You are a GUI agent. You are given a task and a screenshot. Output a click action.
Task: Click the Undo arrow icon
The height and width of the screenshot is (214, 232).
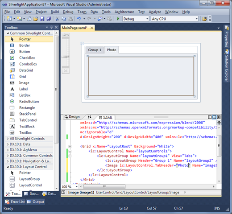coord(79,19)
